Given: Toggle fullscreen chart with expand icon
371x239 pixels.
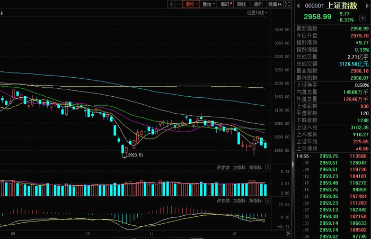Looking at the screenshot, I should 287,4.
